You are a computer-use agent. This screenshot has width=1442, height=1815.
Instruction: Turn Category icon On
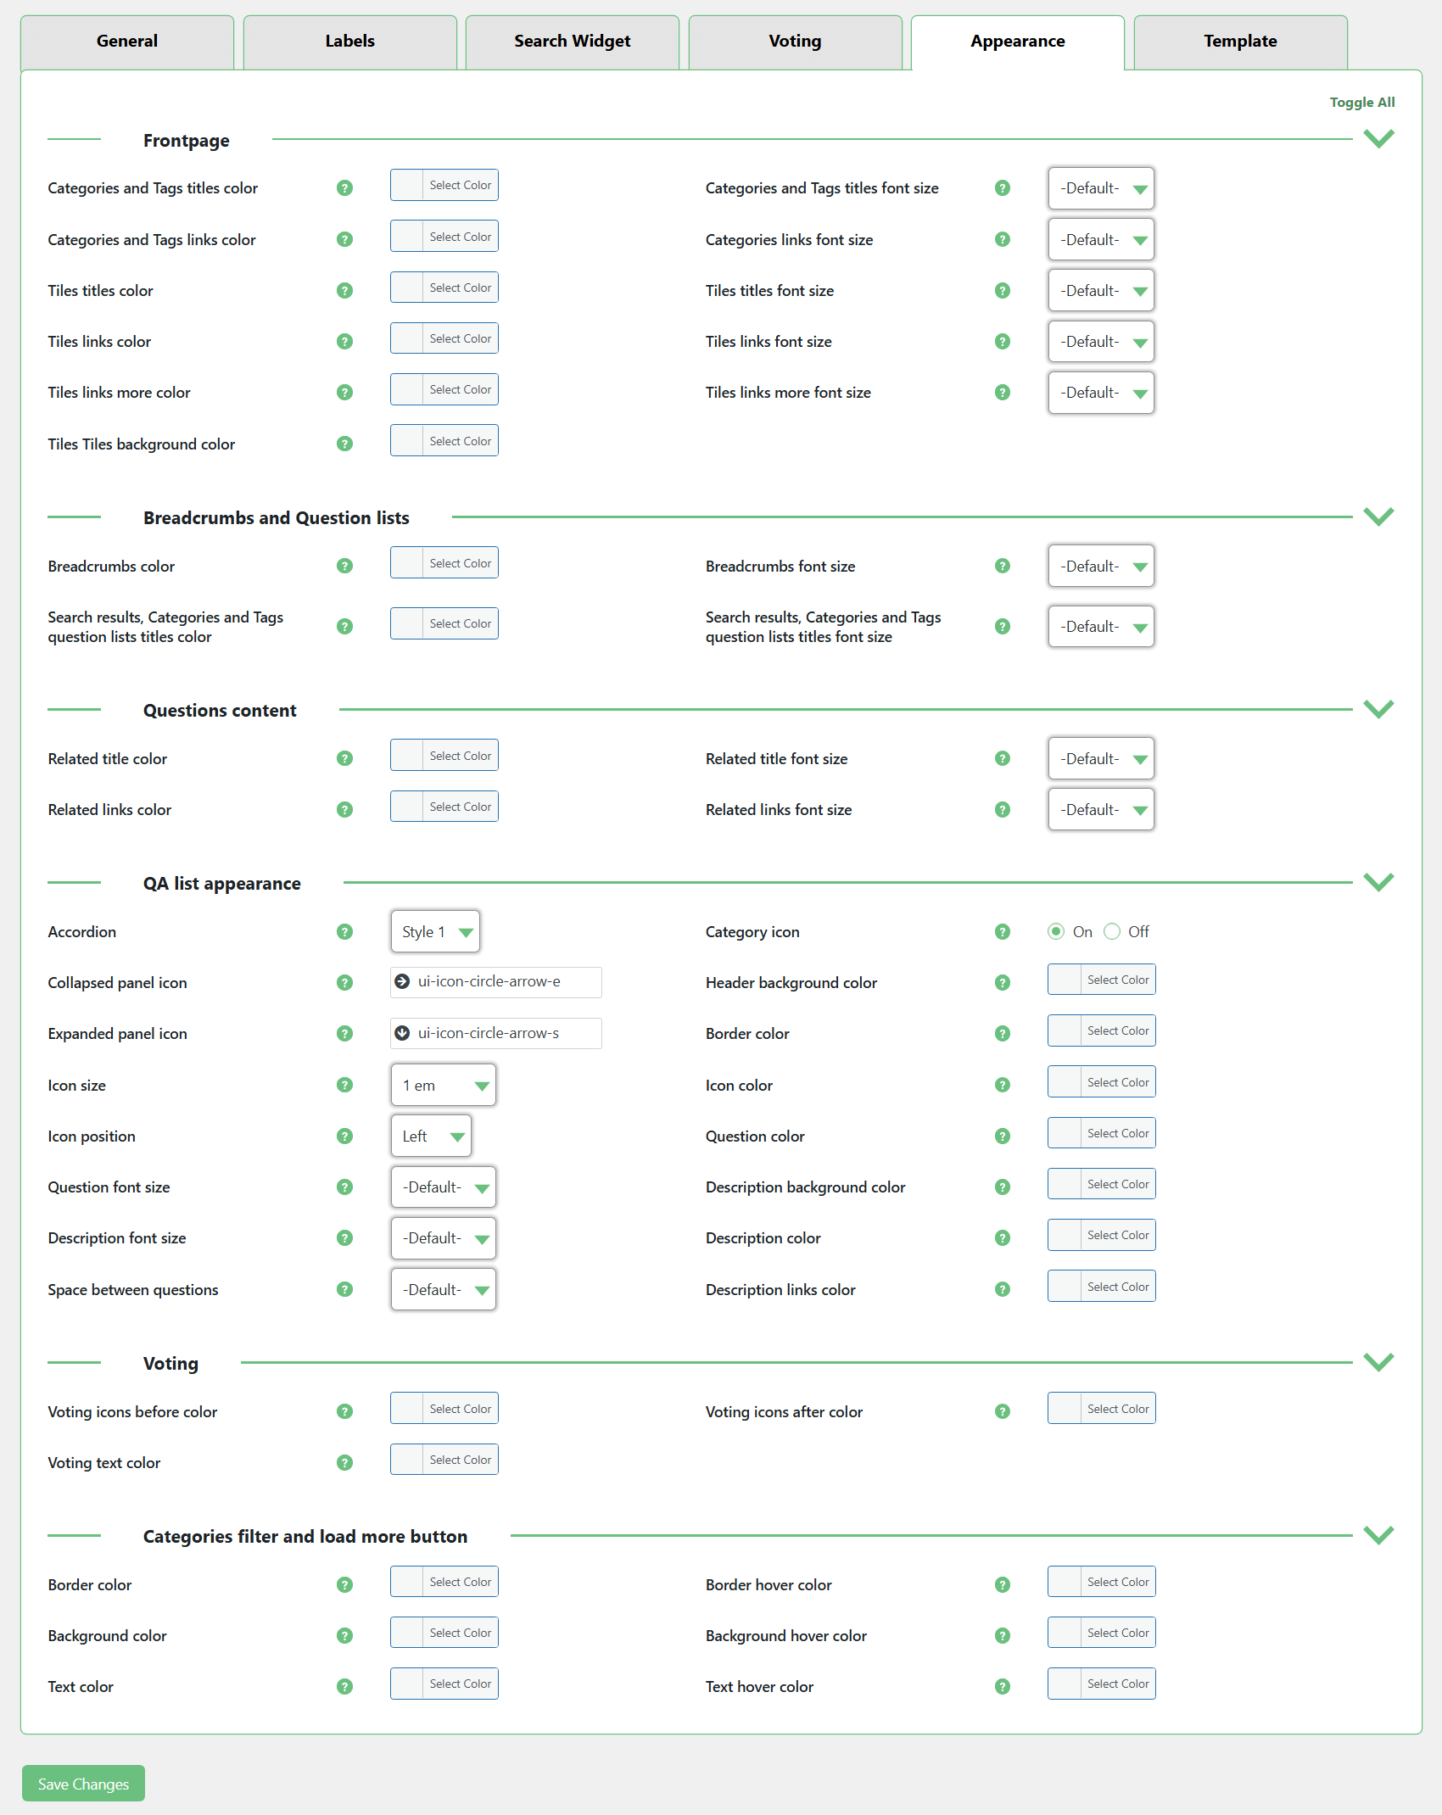tap(1056, 932)
